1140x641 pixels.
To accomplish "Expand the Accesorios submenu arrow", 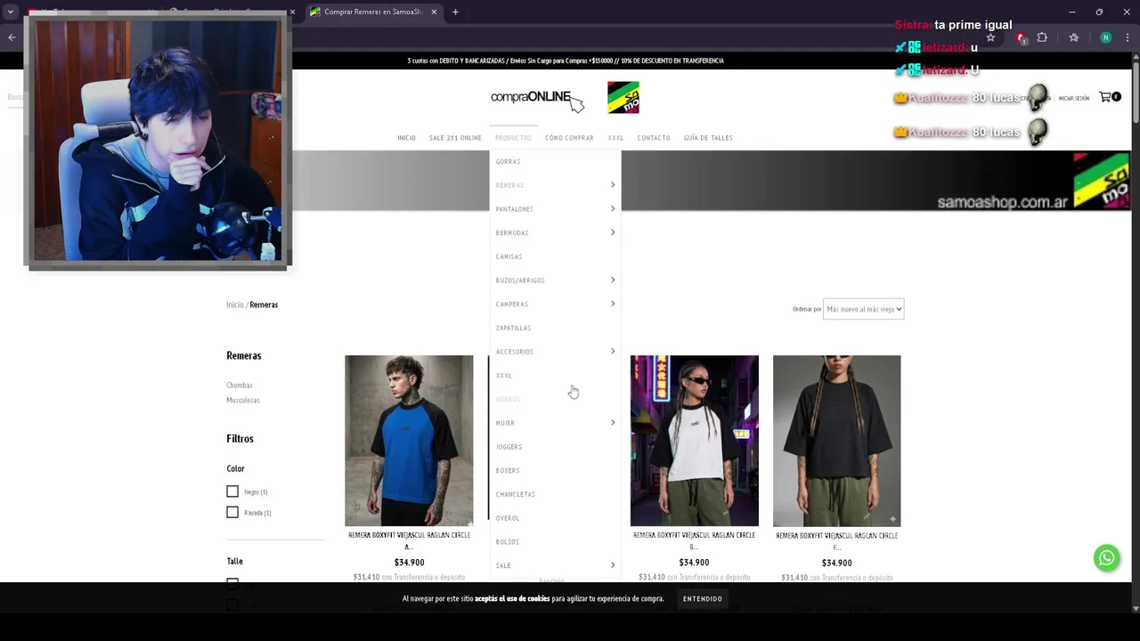I will pyautogui.click(x=613, y=351).
